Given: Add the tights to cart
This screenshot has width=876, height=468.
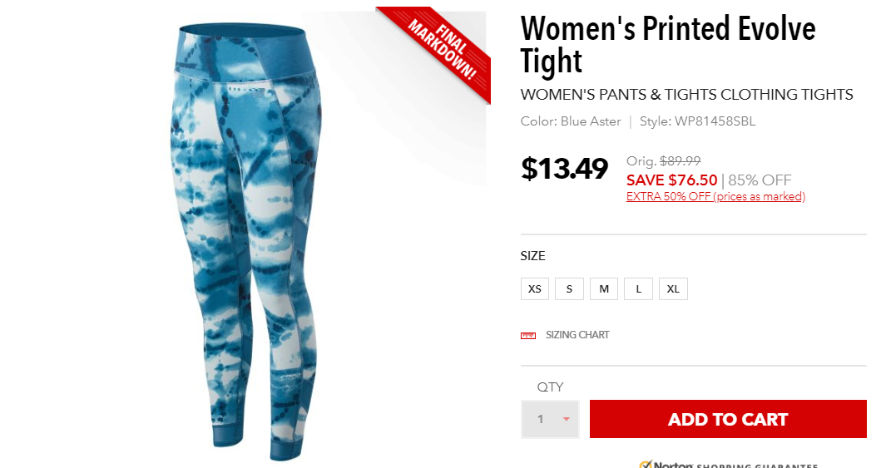Looking at the screenshot, I should click(728, 419).
